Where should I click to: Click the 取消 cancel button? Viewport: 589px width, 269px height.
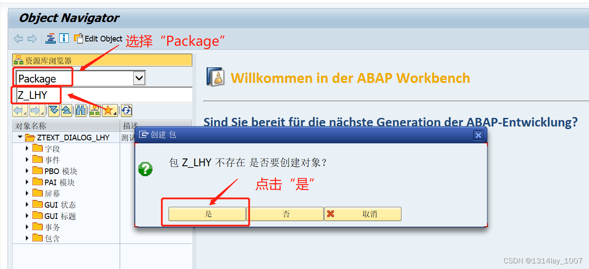[363, 214]
